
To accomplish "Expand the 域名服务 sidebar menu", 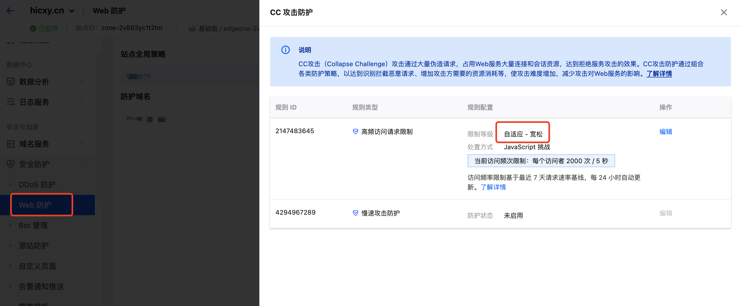I will [x=82, y=144].
